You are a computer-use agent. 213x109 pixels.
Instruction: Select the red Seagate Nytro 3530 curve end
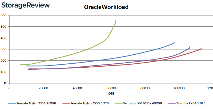tap(201, 49)
